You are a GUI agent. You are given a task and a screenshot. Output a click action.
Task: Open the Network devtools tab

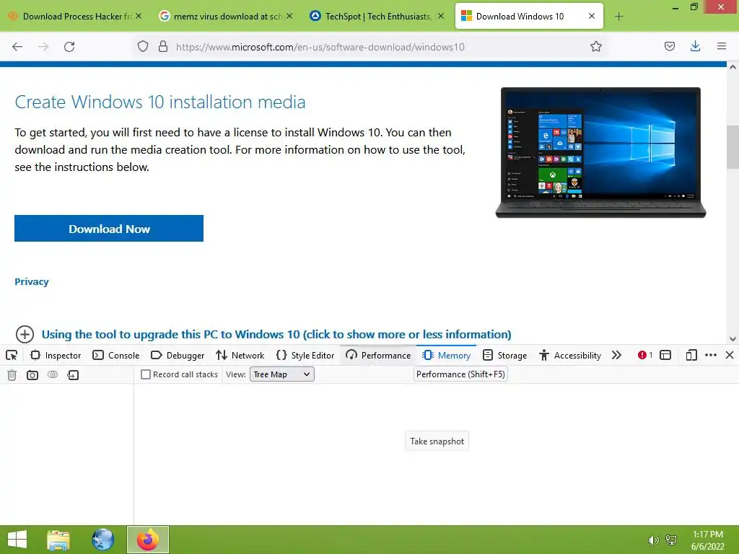(240, 355)
